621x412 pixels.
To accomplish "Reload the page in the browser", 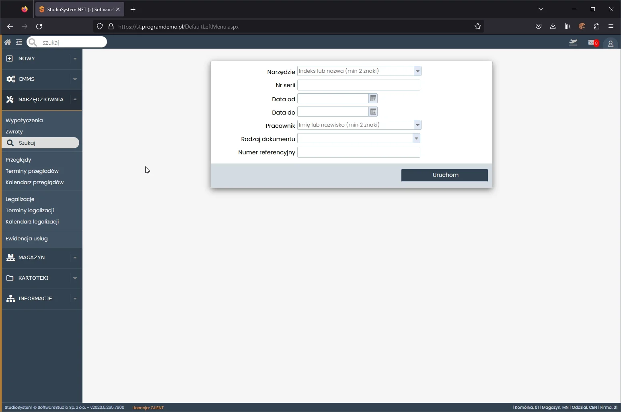I will (x=39, y=27).
